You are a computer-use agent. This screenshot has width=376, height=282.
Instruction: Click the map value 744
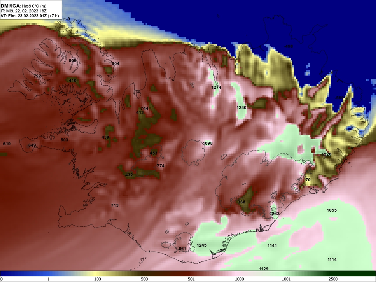point(144,108)
